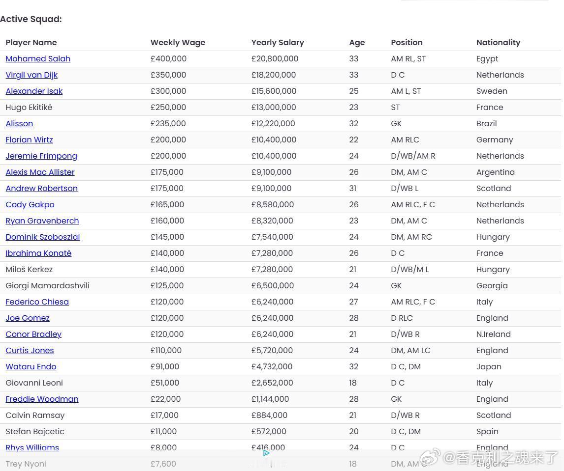Open the Jeremie Frimpong link
Viewport: 564px width, 471px height.
click(41, 156)
